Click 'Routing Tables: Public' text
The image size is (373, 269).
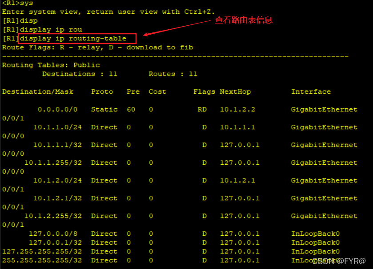pos(51,65)
